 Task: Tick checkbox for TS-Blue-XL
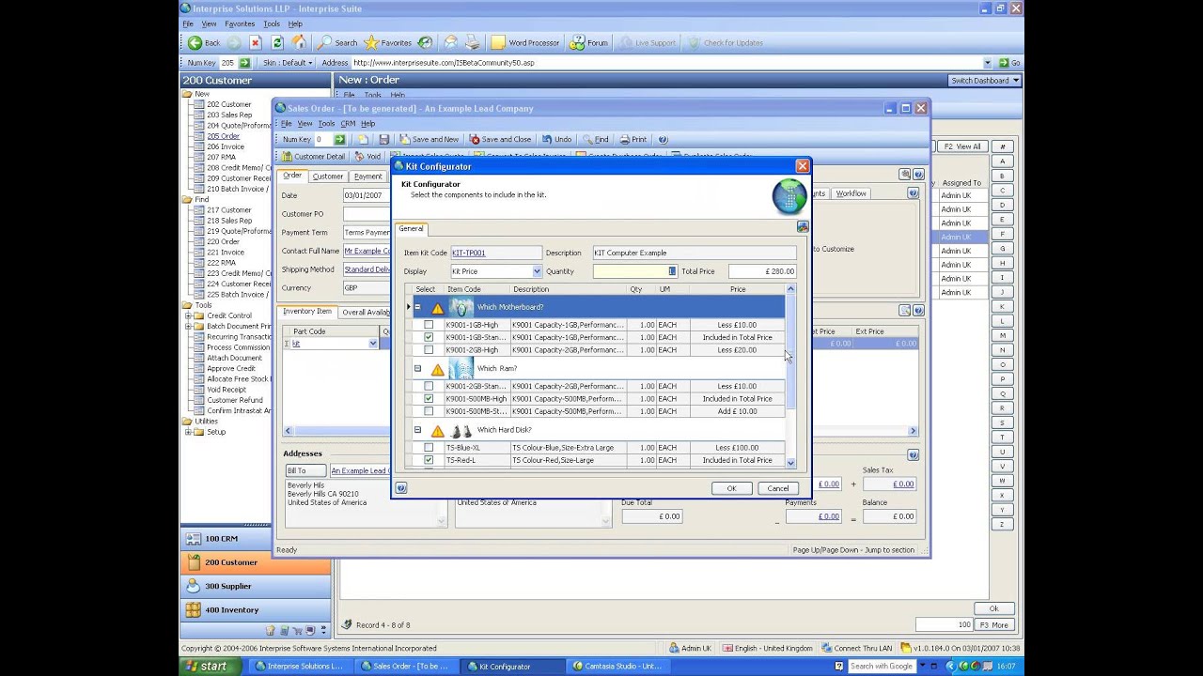coord(429,448)
